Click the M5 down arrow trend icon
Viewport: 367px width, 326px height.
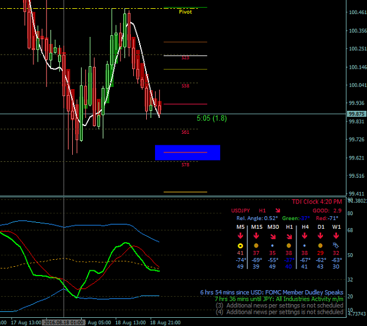click(240, 236)
